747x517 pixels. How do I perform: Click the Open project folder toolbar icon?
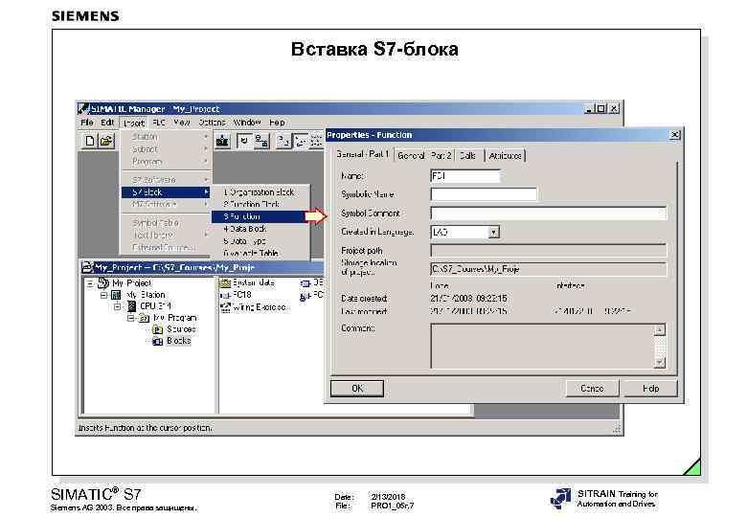point(106,141)
